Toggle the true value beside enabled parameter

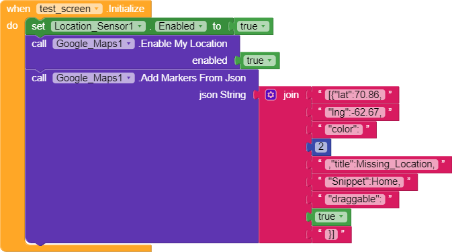(259, 60)
